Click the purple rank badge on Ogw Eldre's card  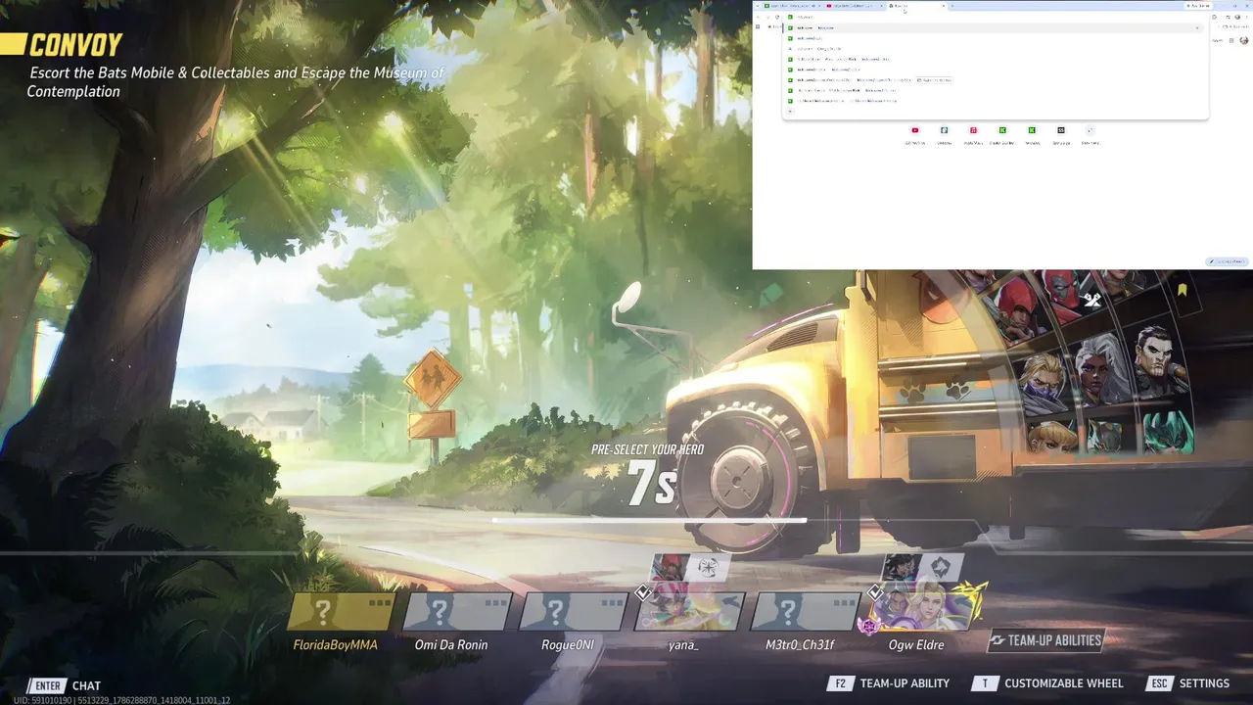(867, 626)
